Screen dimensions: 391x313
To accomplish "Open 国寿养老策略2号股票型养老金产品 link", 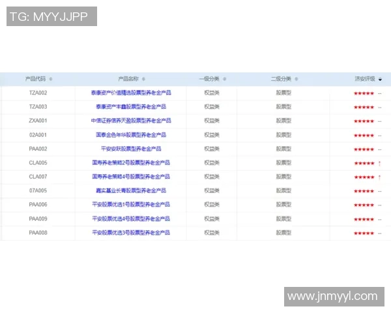I will (131, 163).
